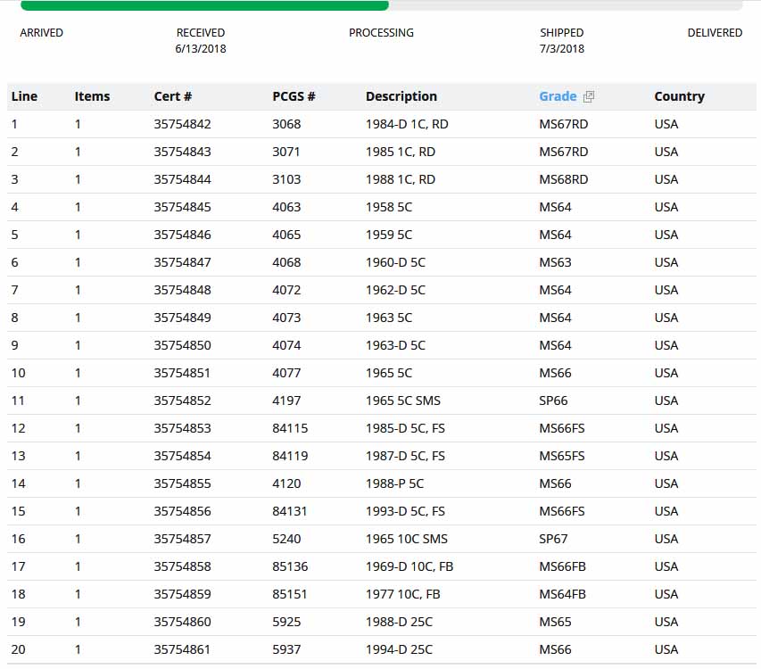Click description 1965 10C SMS
Image resolution: width=761 pixels, height=669 pixels.
pyautogui.click(x=407, y=539)
